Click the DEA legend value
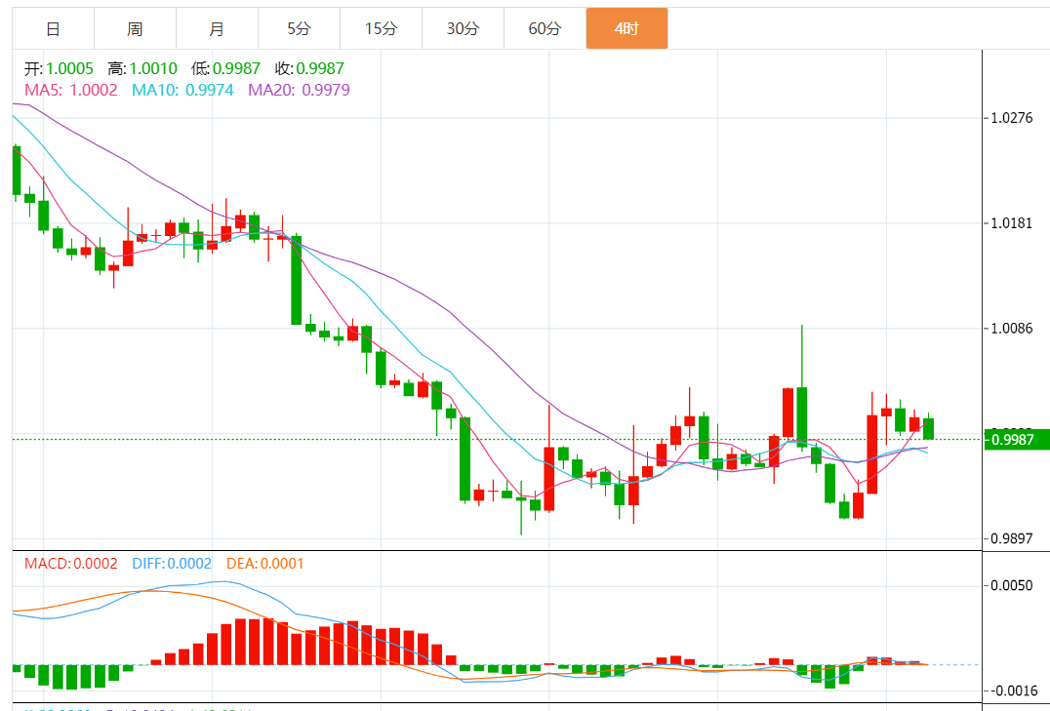The height and width of the screenshot is (711, 1050). tap(264, 563)
